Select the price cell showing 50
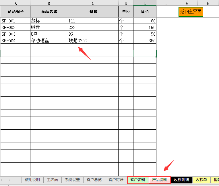Screen dimensions: 219x186 click(x=145, y=34)
